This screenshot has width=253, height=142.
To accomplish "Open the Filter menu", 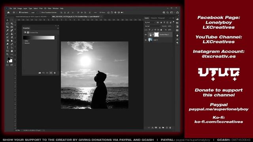I will 41,8.
